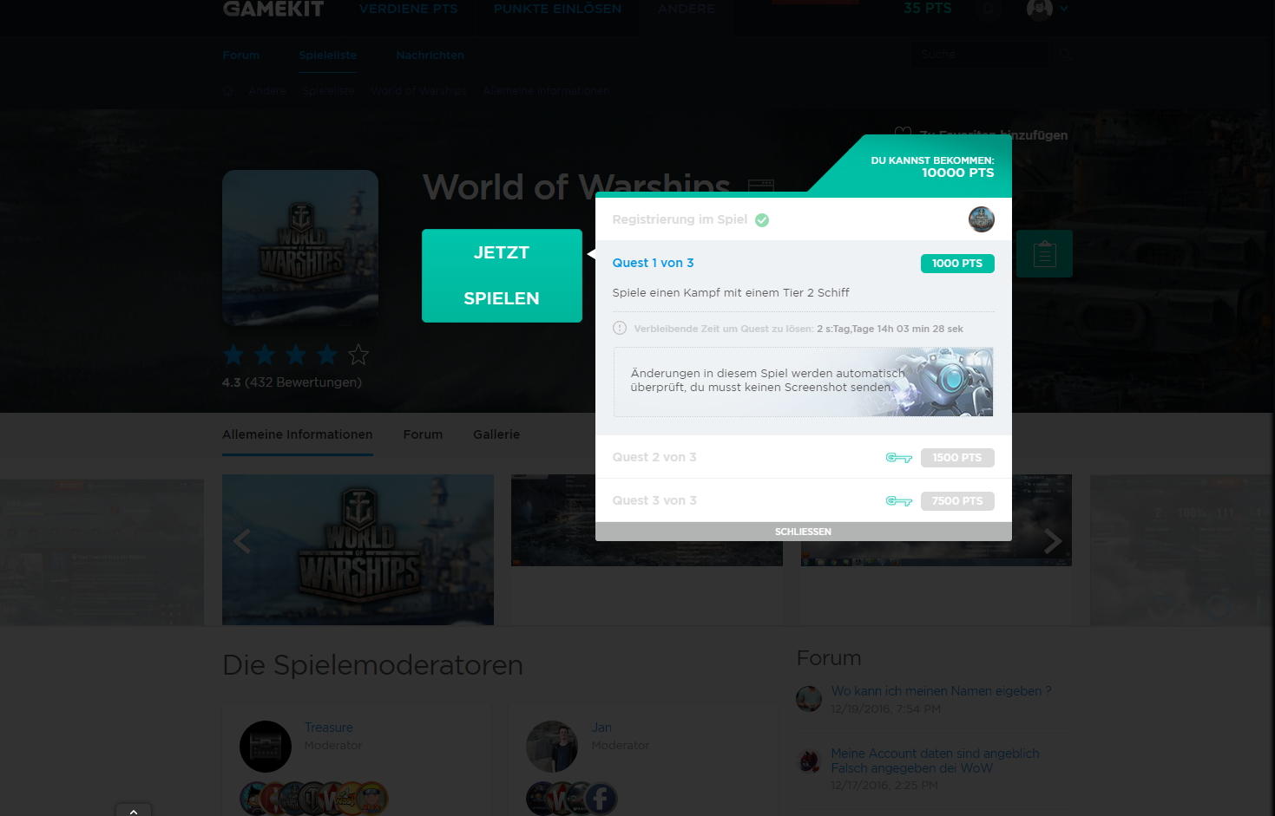Click the heart favorite icon
This screenshot has height=816, width=1275.
point(903,133)
